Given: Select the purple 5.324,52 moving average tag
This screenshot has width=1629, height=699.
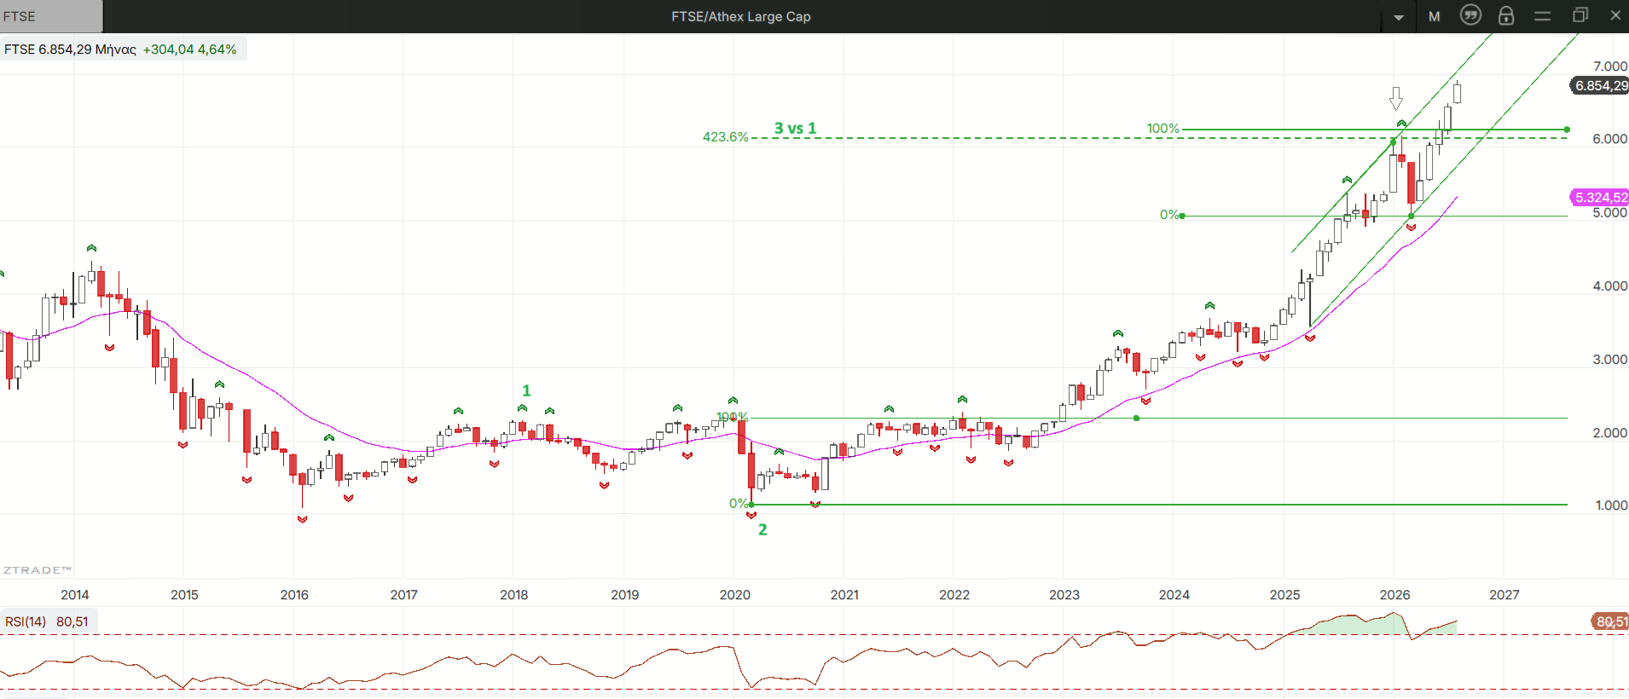Looking at the screenshot, I should pyautogui.click(x=1601, y=197).
